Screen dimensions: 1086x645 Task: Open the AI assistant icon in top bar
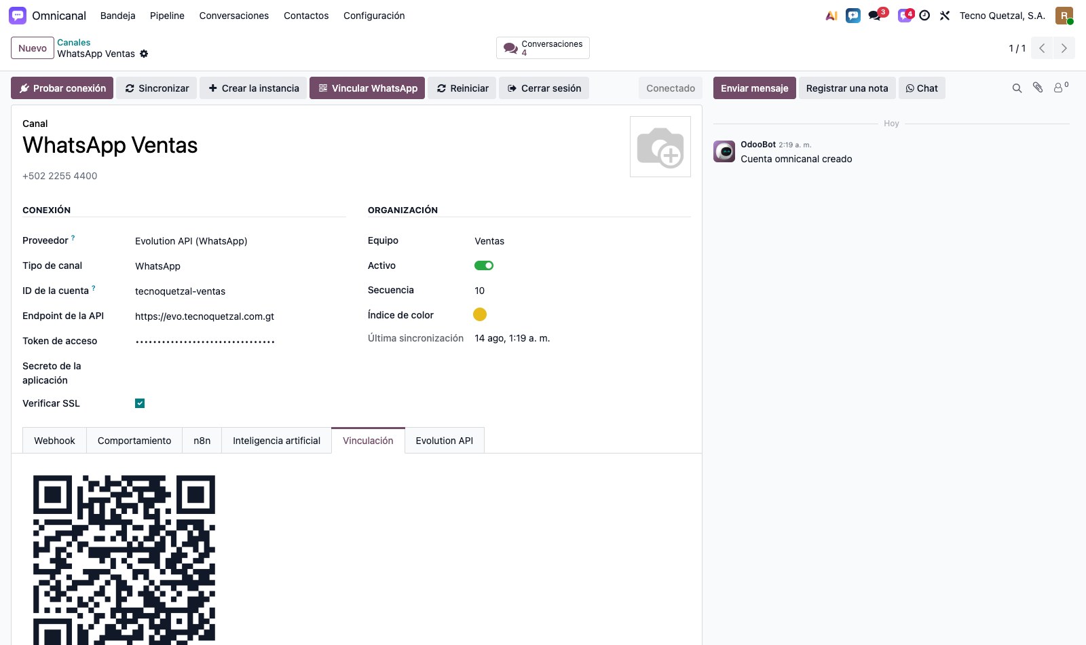[x=831, y=16]
